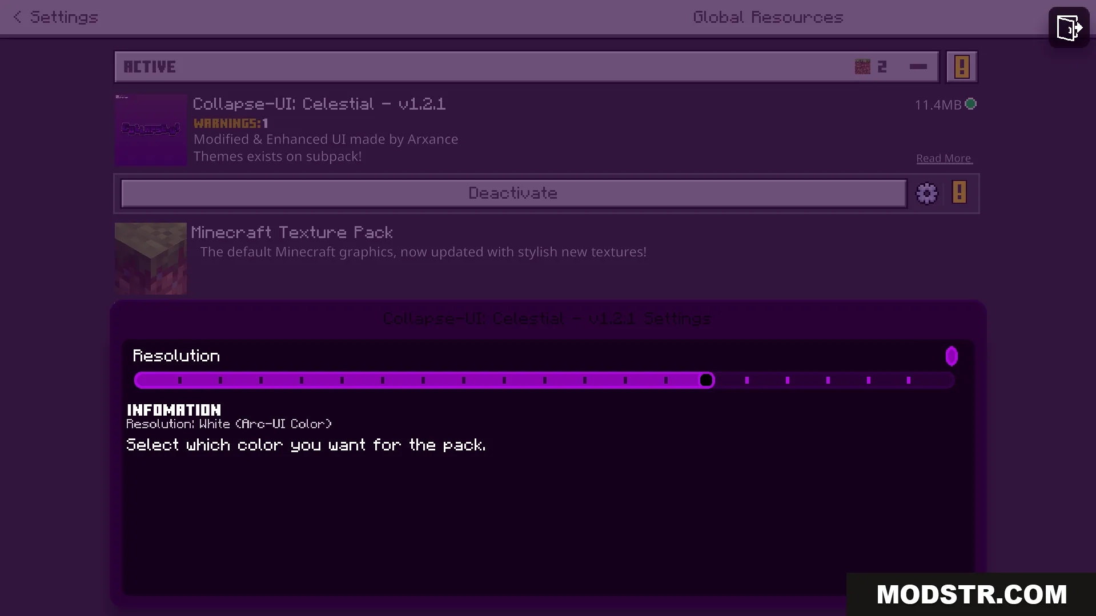Screen dimensions: 1096x616
Task: Click the exit door icon
Action: pos(1069,27)
